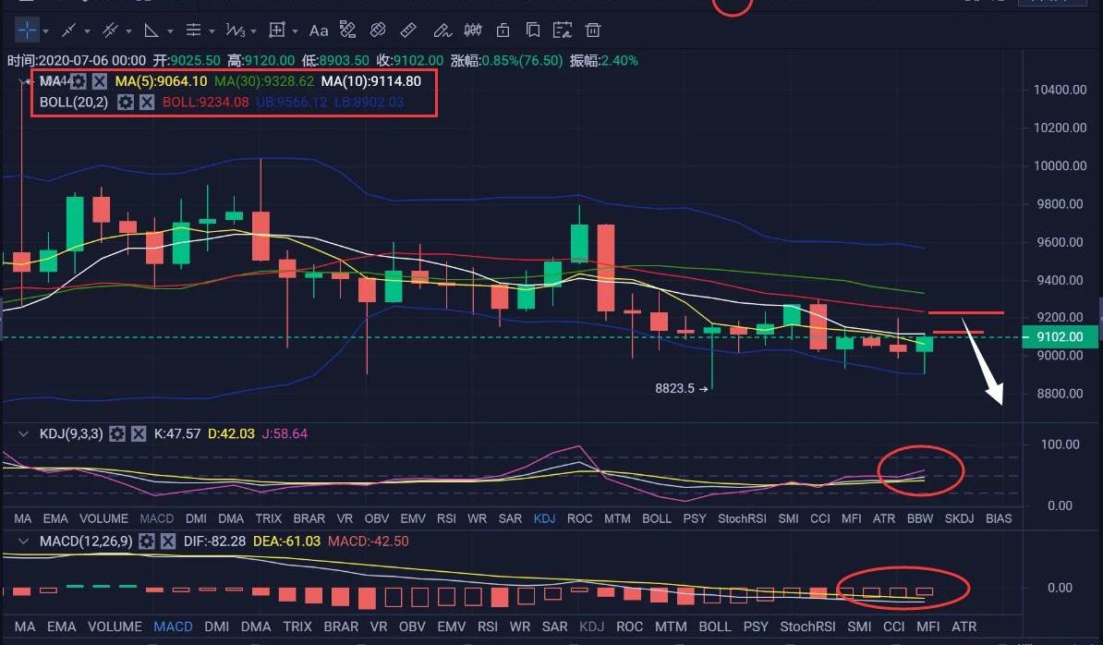The width and height of the screenshot is (1103, 645).
Task: Click the lock drawings icon
Action: [x=503, y=30]
